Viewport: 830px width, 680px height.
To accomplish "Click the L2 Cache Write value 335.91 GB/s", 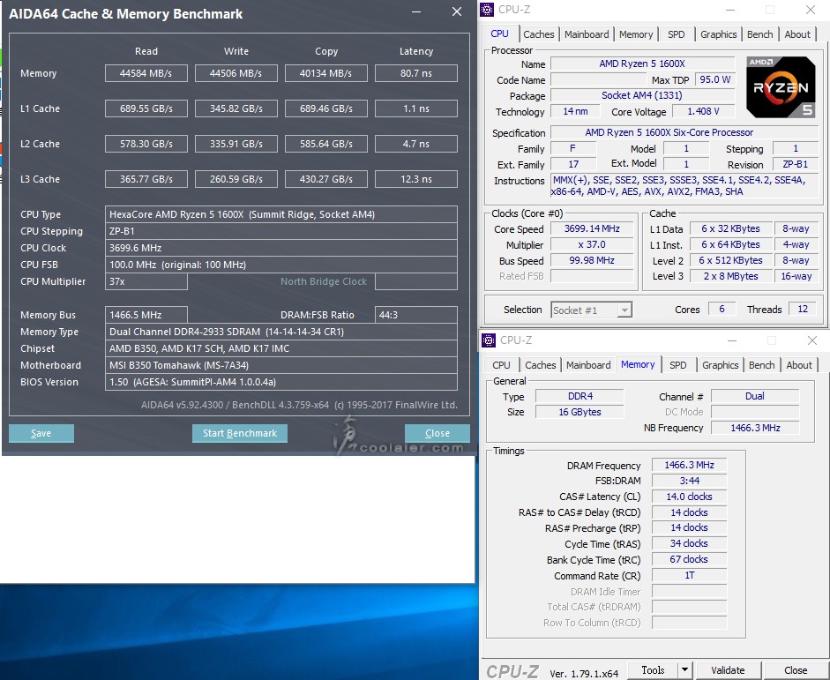I will pos(236,144).
